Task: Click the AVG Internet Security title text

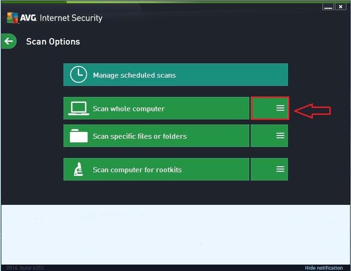Action: point(61,18)
